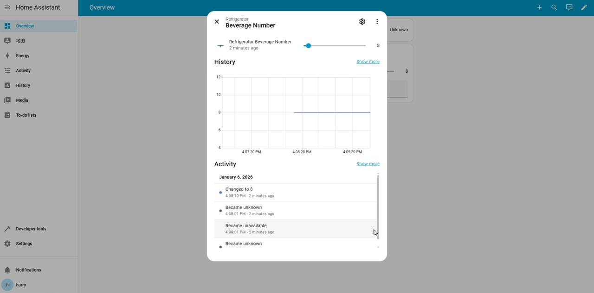
Task: Close the Beverage Number dialog
Action: click(217, 22)
